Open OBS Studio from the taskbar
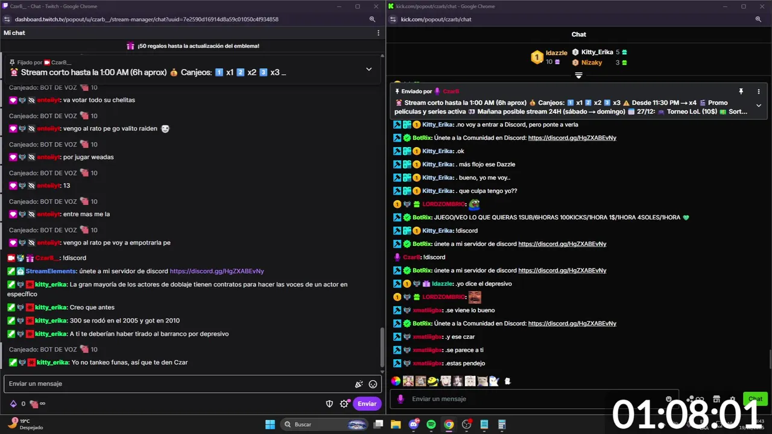The image size is (772, 434). tap(466, 424)
